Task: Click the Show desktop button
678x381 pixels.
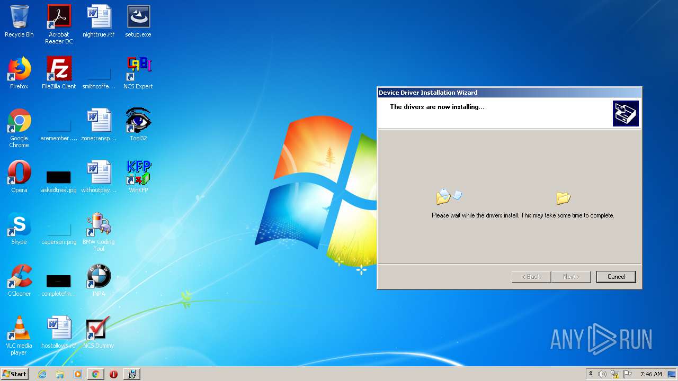Action: pyautogui.click(x=672, y=374)
